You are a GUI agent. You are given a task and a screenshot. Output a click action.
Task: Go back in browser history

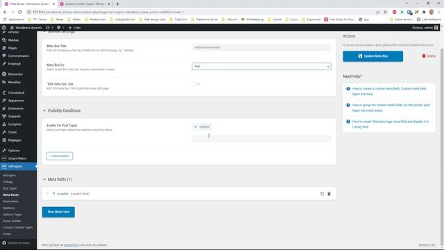(5, 12)
